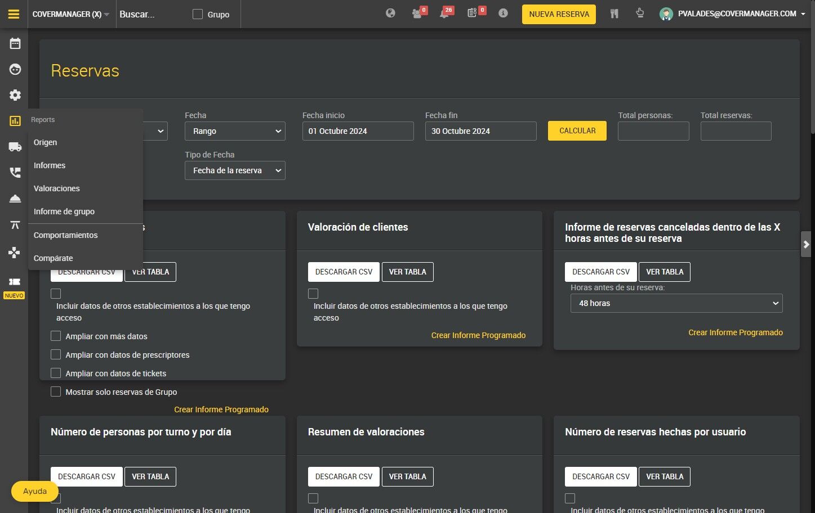Check Ampliar con más datos
This screenshot has height=513, width=815.
tap(56, 336)
